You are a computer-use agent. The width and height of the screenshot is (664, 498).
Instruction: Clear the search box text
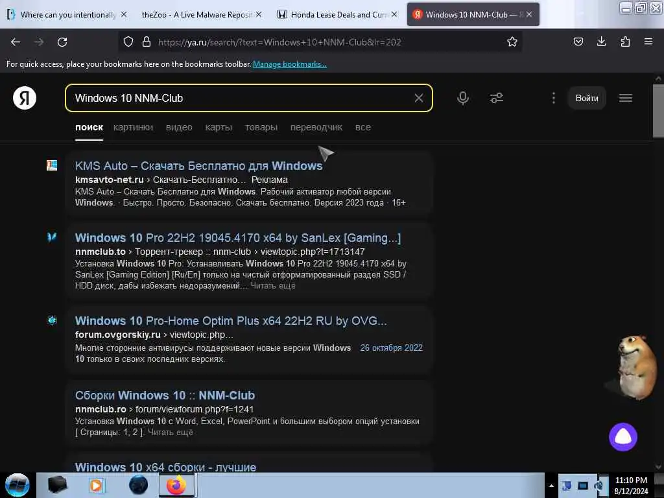(x=419, y=99)
